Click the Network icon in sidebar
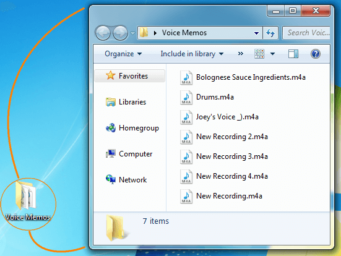 pos(111,179)
